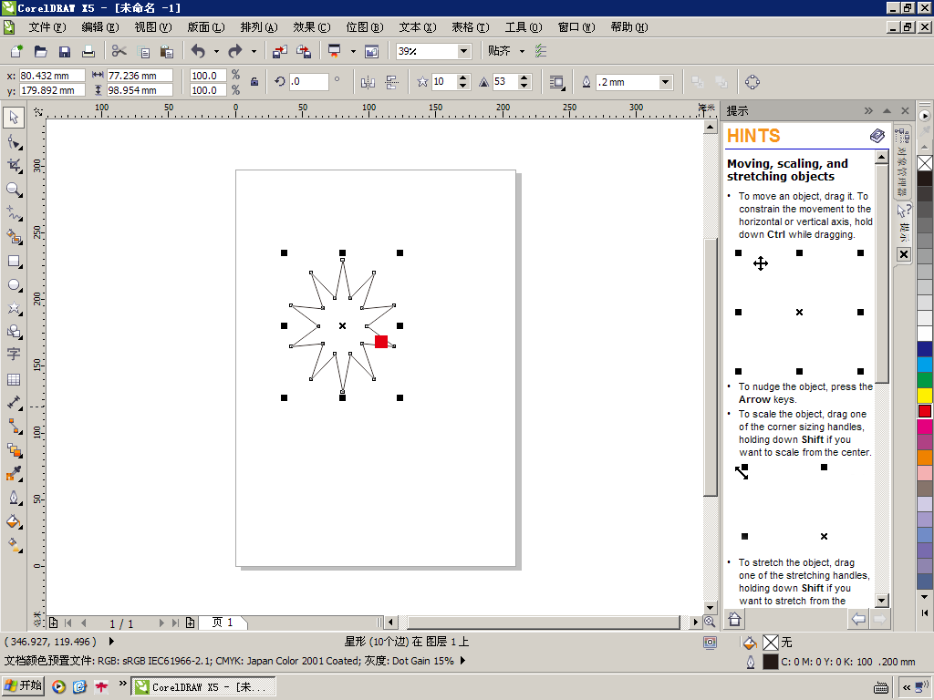Open the outline width .2 mm dropdown
This screenshot has height=700, width=934.
coord(665,82)
